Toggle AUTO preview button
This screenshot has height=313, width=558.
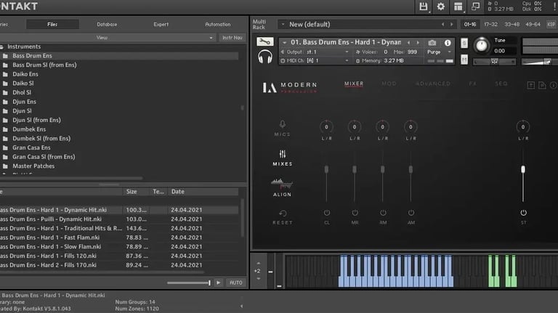pos(235,282)
